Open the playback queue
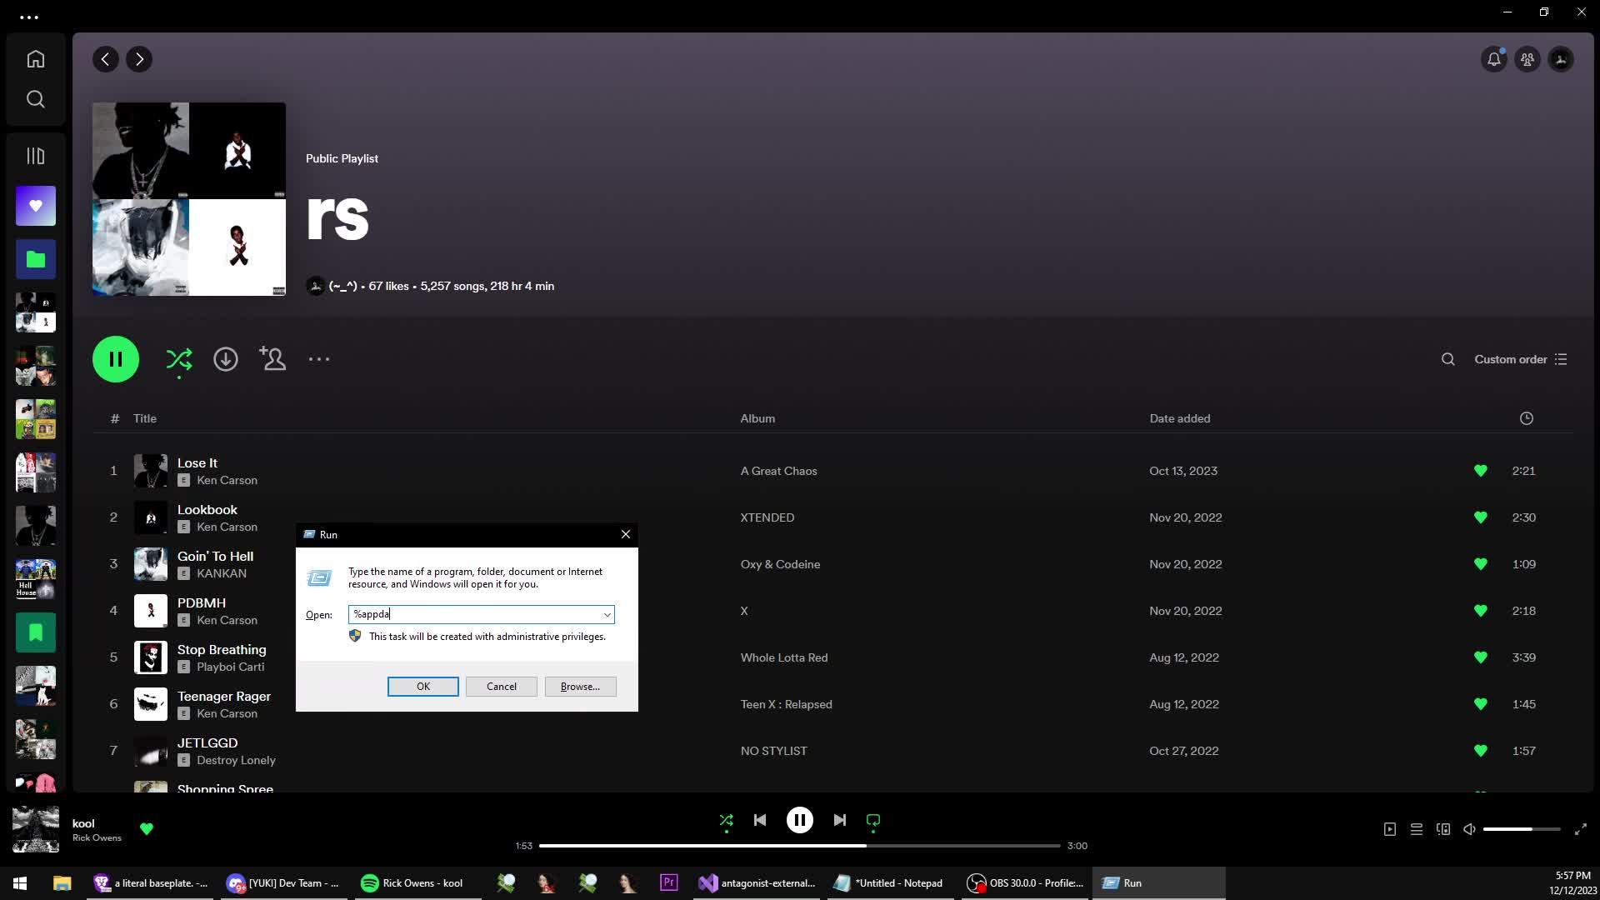 tap(1416, 829)
